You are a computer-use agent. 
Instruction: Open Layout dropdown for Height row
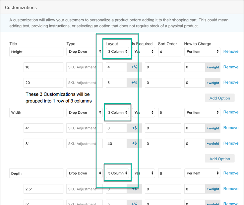pyautogui.click(x=117, y=51)
